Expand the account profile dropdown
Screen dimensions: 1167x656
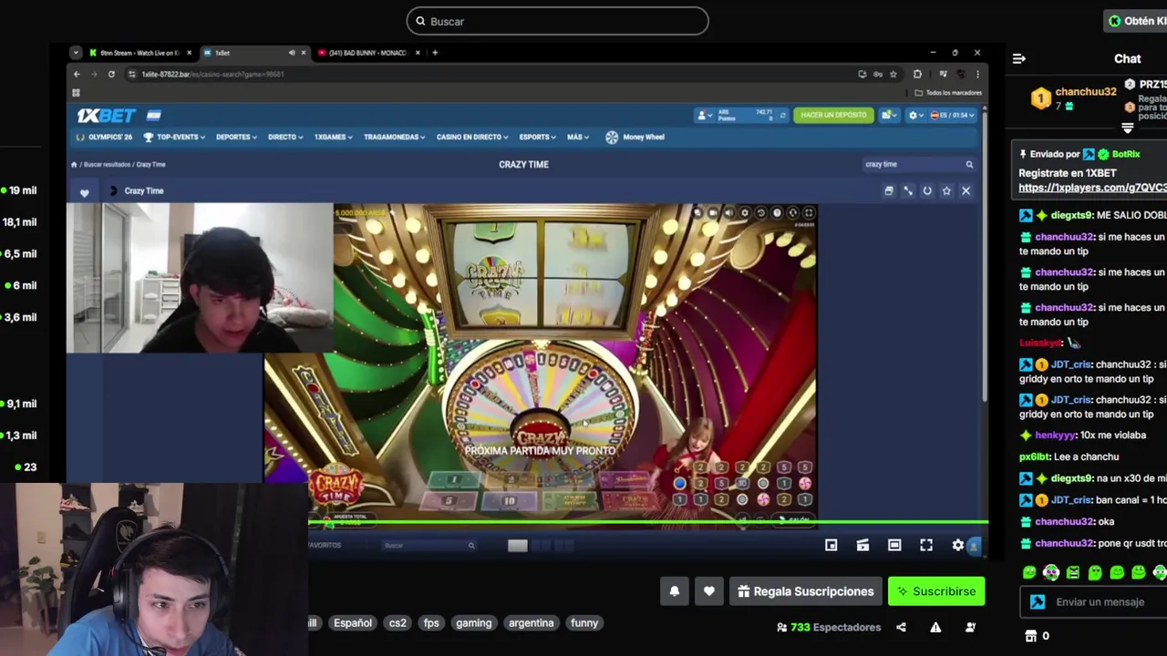706,116
